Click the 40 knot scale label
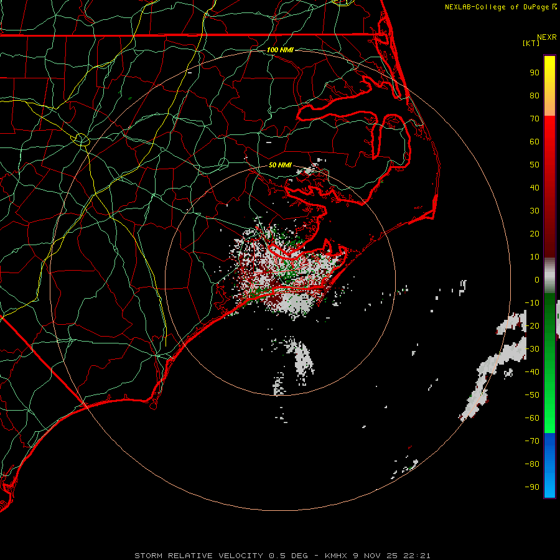The width and height of the screenshot is (560, 560). (x=534, y=188)
